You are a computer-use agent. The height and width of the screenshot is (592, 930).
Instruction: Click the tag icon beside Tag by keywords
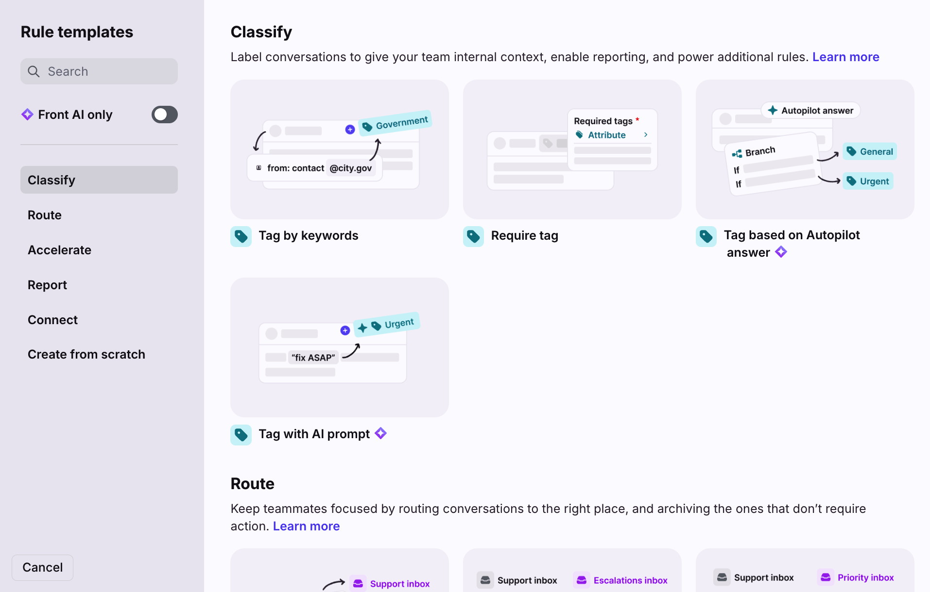241,236
